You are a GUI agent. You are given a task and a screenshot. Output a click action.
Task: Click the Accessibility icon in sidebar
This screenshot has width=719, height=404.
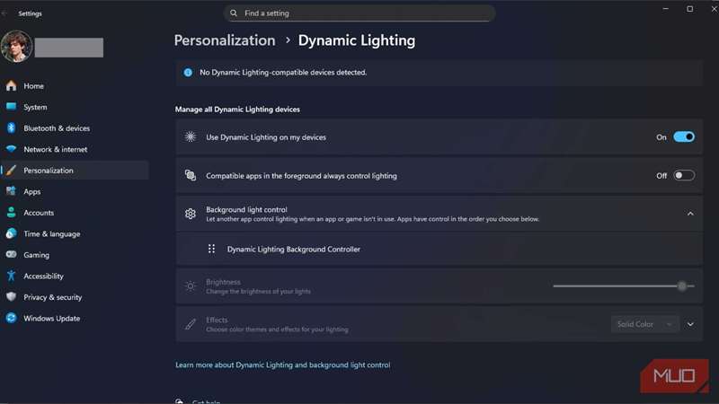(11, 276)
